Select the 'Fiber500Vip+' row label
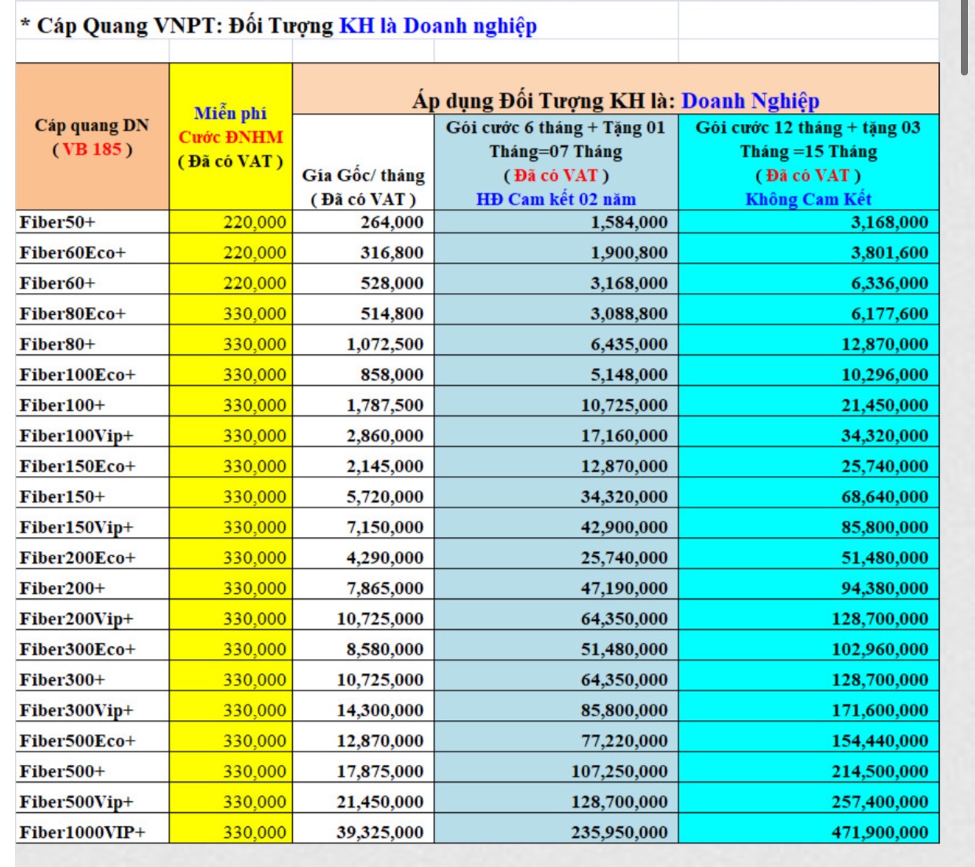This screenshot has height=867, width=975. (x=76, y=802)
